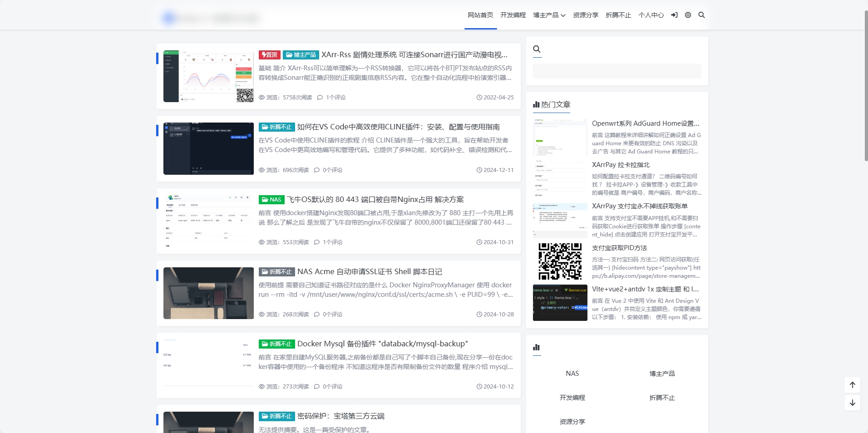Screen dimensions: 868x433
Task: Select the 博主产品 category in sidebar
Action: [662, 374]
